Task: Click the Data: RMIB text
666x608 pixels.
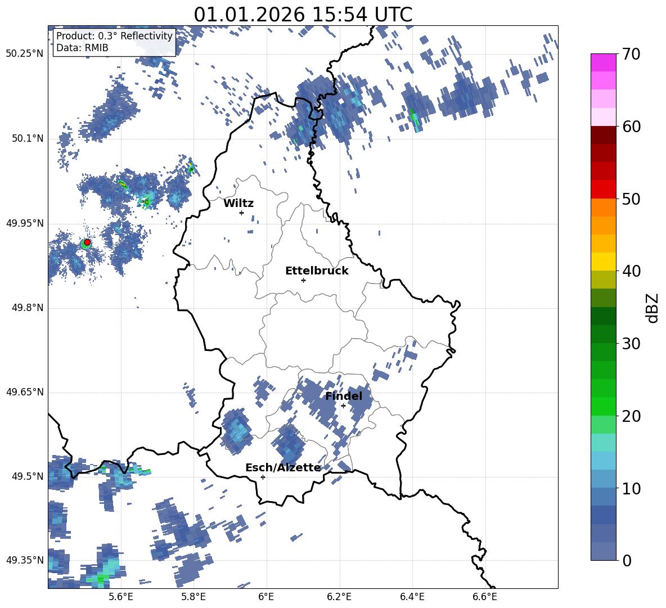Action: pyautogui.click(x=82, y=48)
